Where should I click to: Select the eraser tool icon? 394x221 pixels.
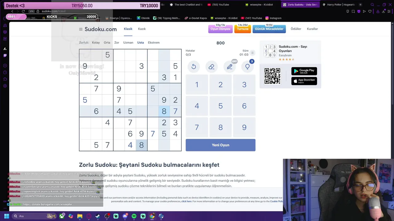[x=211, y=67]
